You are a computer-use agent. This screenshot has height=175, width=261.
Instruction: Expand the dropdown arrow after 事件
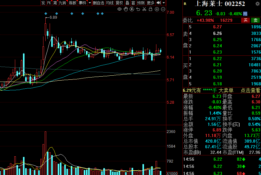90,3
